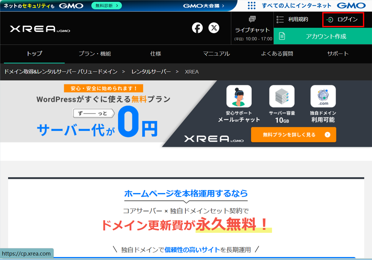Click the ホームページを本格運用するなら heading
The height and width of the screenshot is (260, 372).
pos(186,193)
